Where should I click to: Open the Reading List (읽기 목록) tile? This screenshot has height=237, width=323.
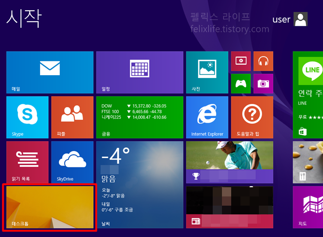(27, 162)
